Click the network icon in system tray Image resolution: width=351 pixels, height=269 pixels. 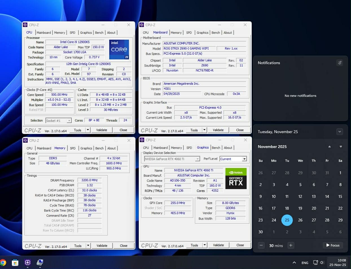point(315,263)
